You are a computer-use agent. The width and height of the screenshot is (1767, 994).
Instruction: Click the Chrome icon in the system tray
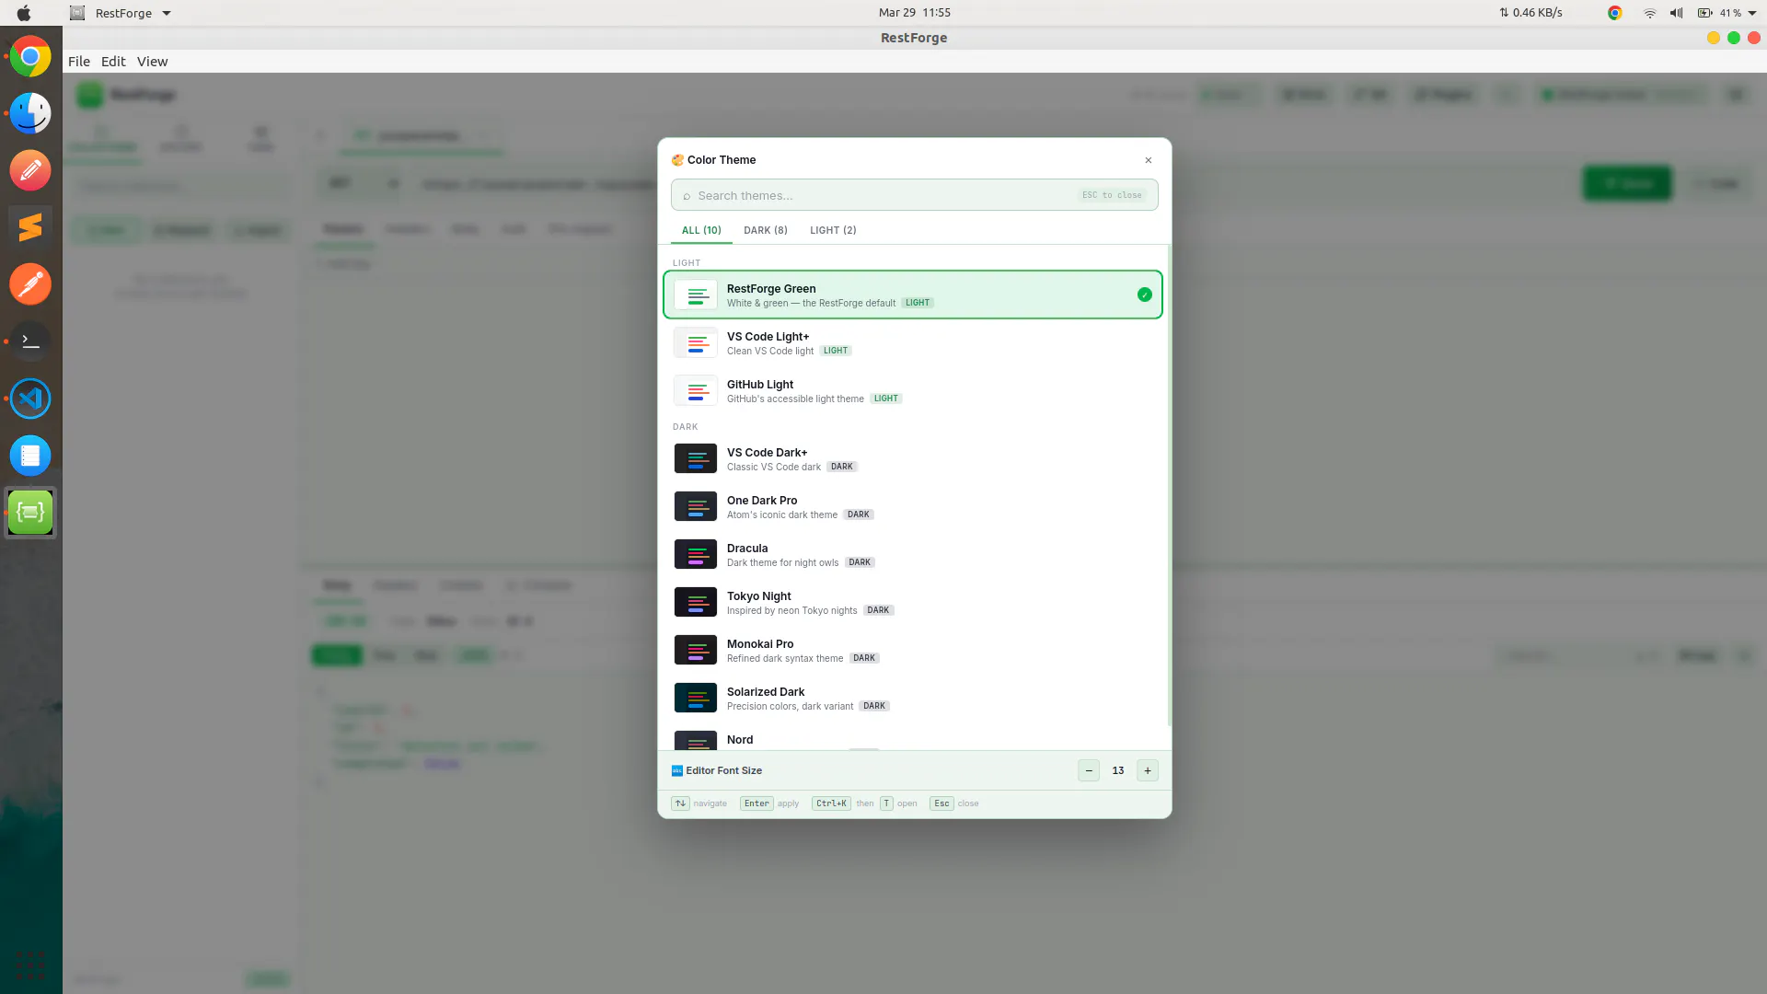pyautogui.click(x=1614, y=13)
